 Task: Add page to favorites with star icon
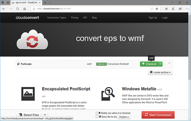click(x=157, y=9)
